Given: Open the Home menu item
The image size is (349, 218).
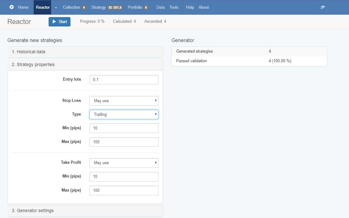Looking at the screenshot, I should [23, 7].
